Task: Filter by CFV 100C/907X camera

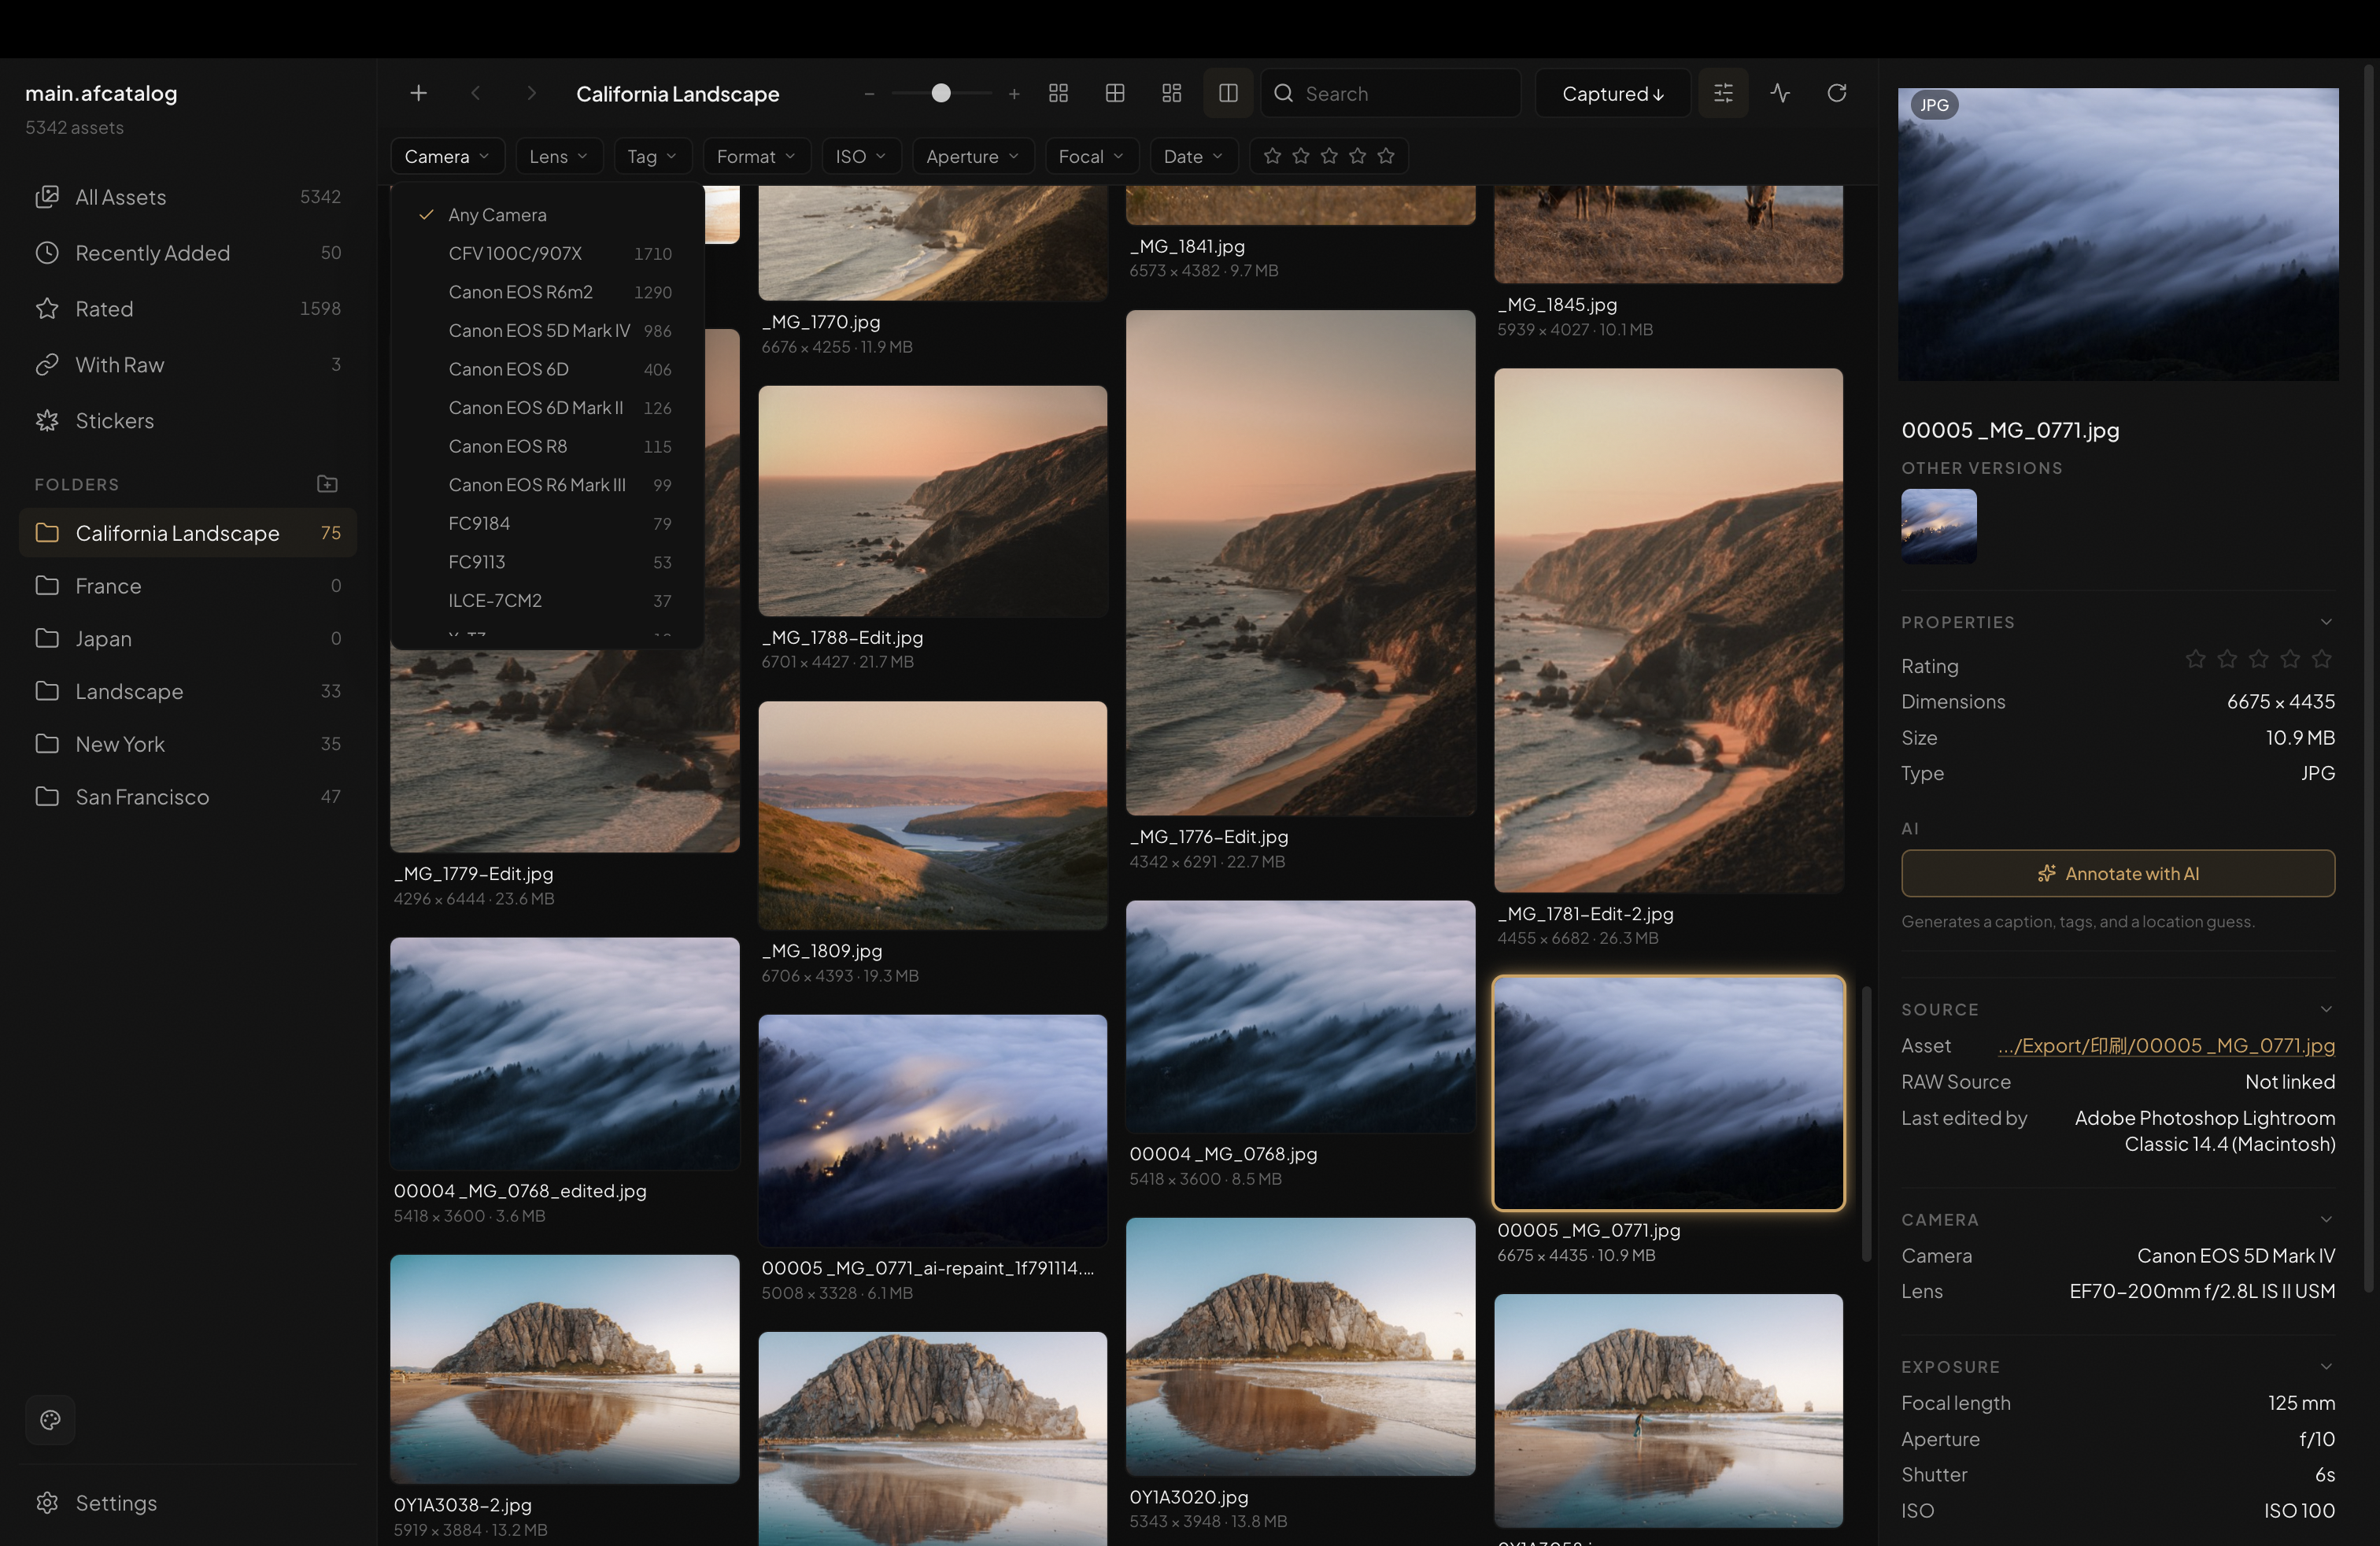Action: click(x=547, y=254)
